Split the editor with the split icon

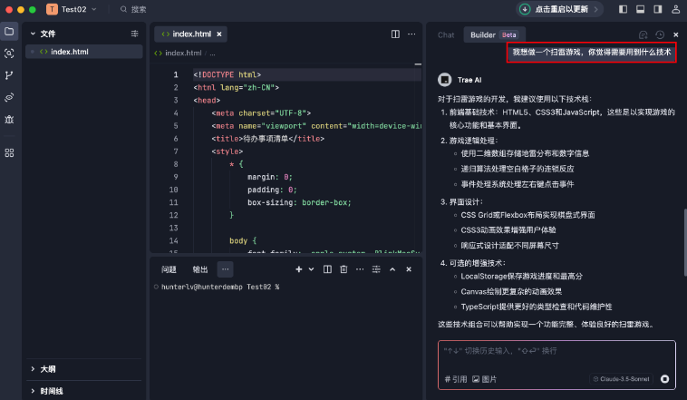(395, 34)
